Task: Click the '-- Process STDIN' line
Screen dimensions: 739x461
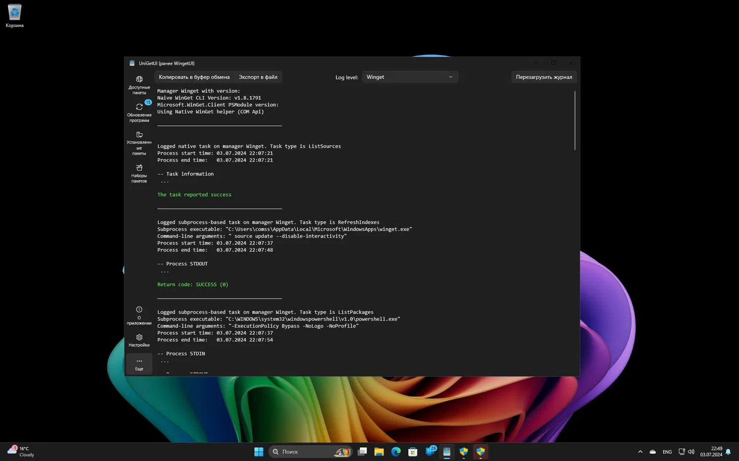Action: pyautogui.click(x=181, y=354)
